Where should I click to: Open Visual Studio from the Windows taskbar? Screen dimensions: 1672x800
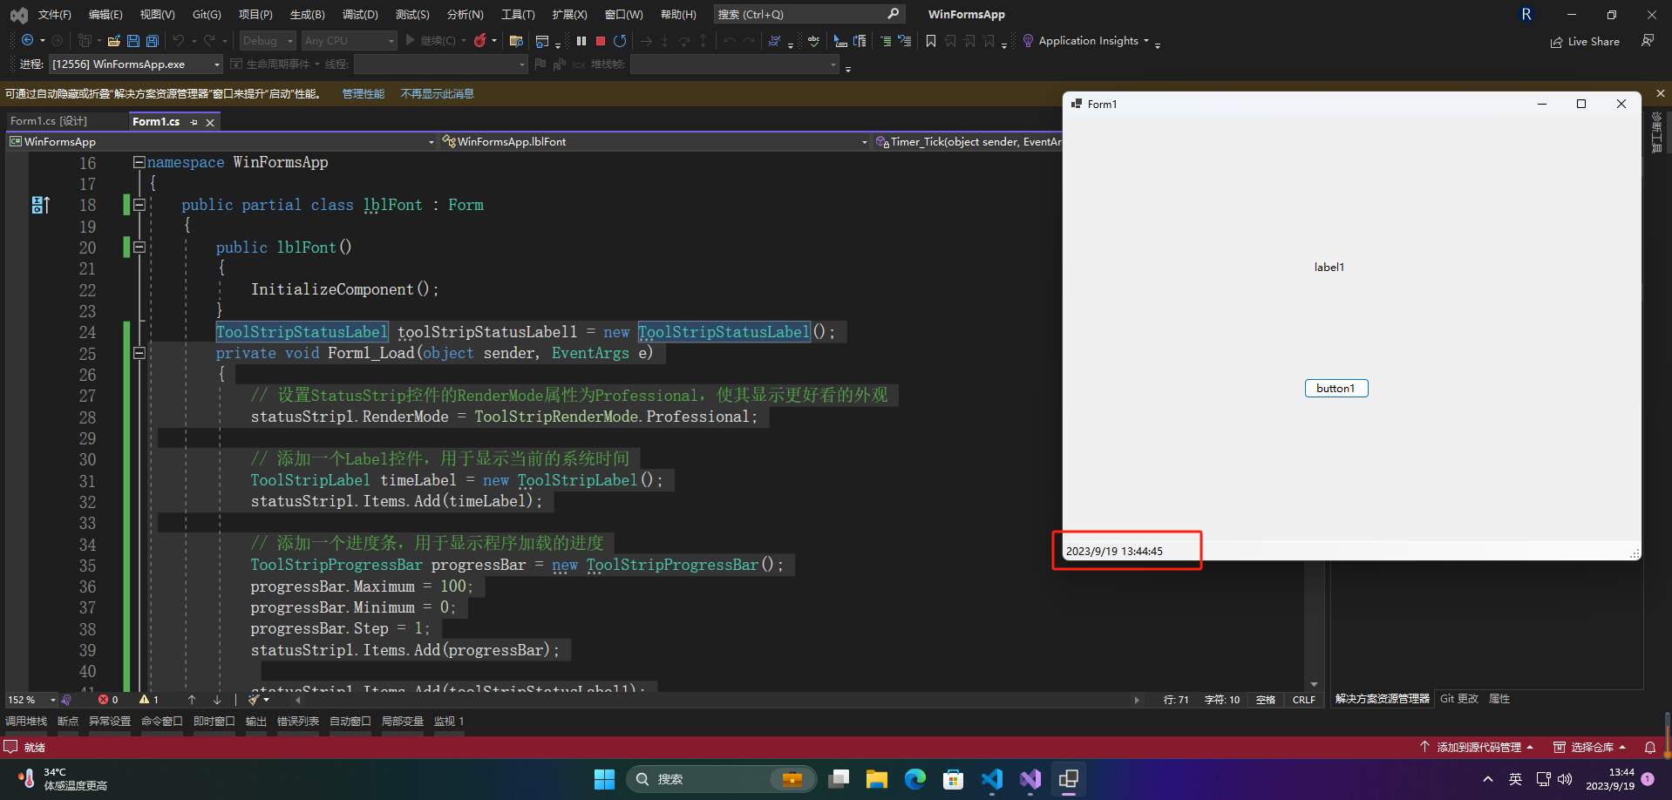1030,779
